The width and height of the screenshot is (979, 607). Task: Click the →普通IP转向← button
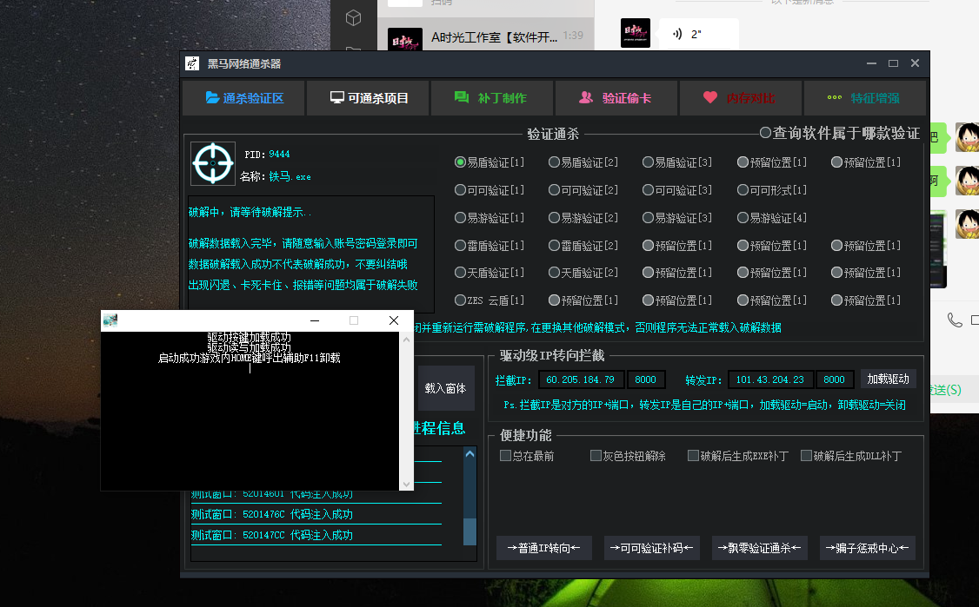[544, 548]
